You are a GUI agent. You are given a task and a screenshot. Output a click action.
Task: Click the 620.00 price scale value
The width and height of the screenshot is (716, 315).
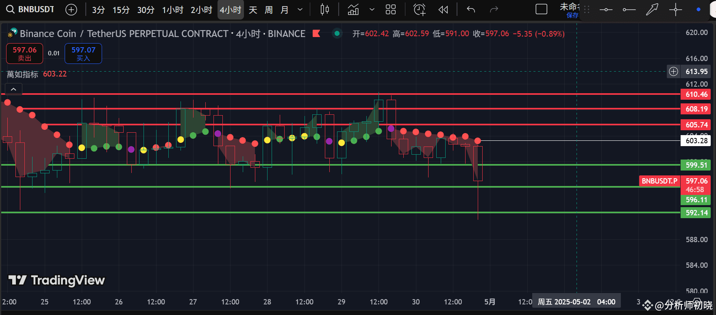pos(697,33)
